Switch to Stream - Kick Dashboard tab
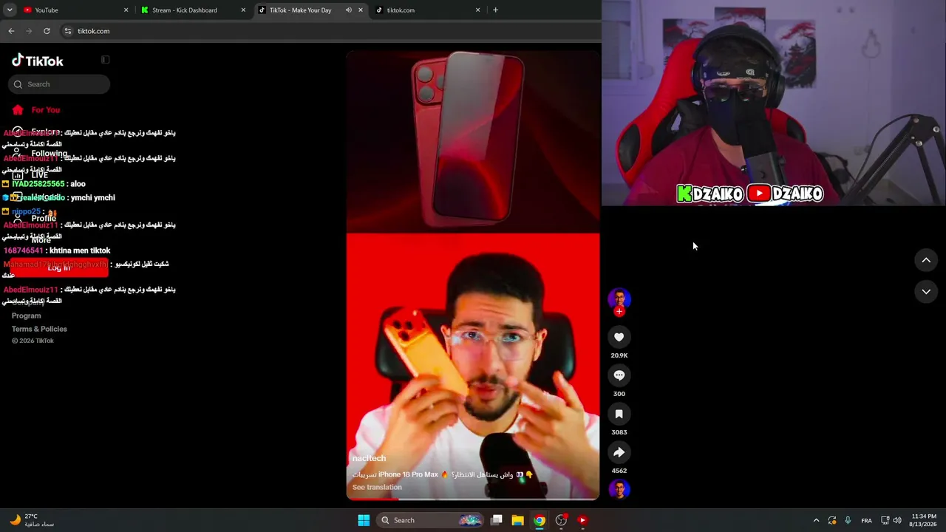Screen dimensions: 946x532 [x=192, y=10]
